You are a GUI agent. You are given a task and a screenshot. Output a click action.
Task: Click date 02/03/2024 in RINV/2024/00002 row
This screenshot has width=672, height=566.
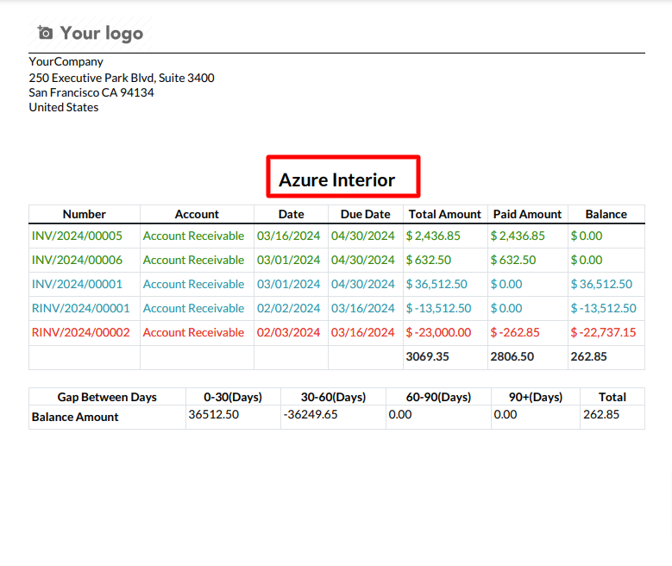(288, 332)
